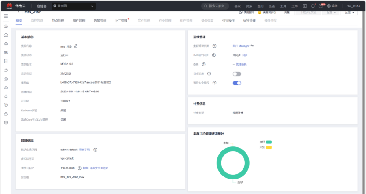Open the hamburger menu in sidebar
Screen dimensions: 366x194
pos(6,16)
